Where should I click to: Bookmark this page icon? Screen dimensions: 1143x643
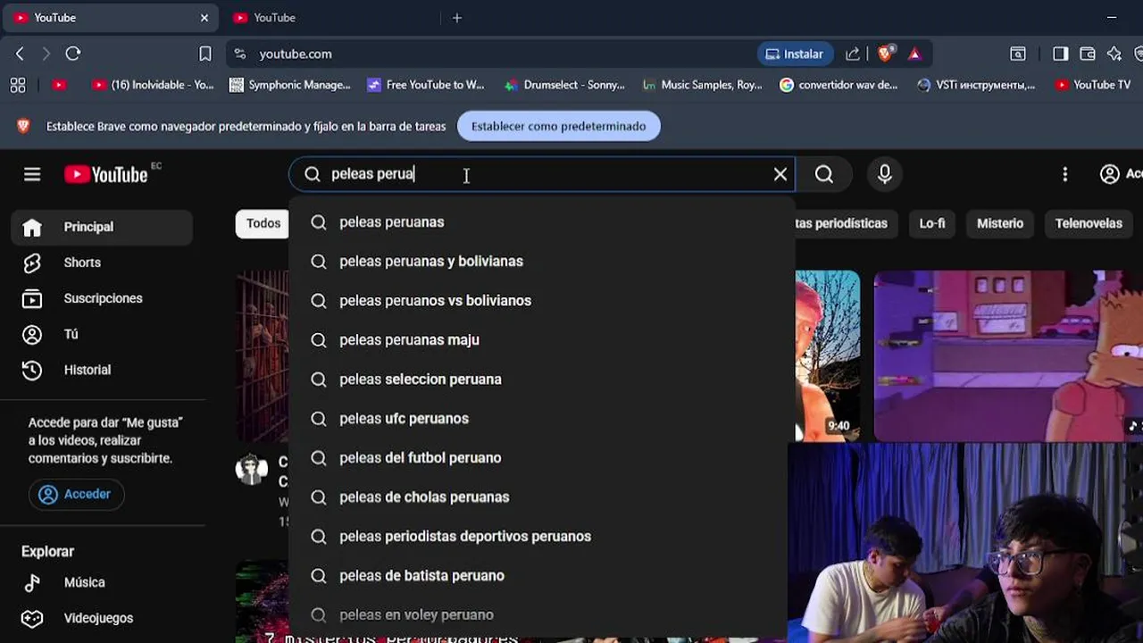[205, 54]
